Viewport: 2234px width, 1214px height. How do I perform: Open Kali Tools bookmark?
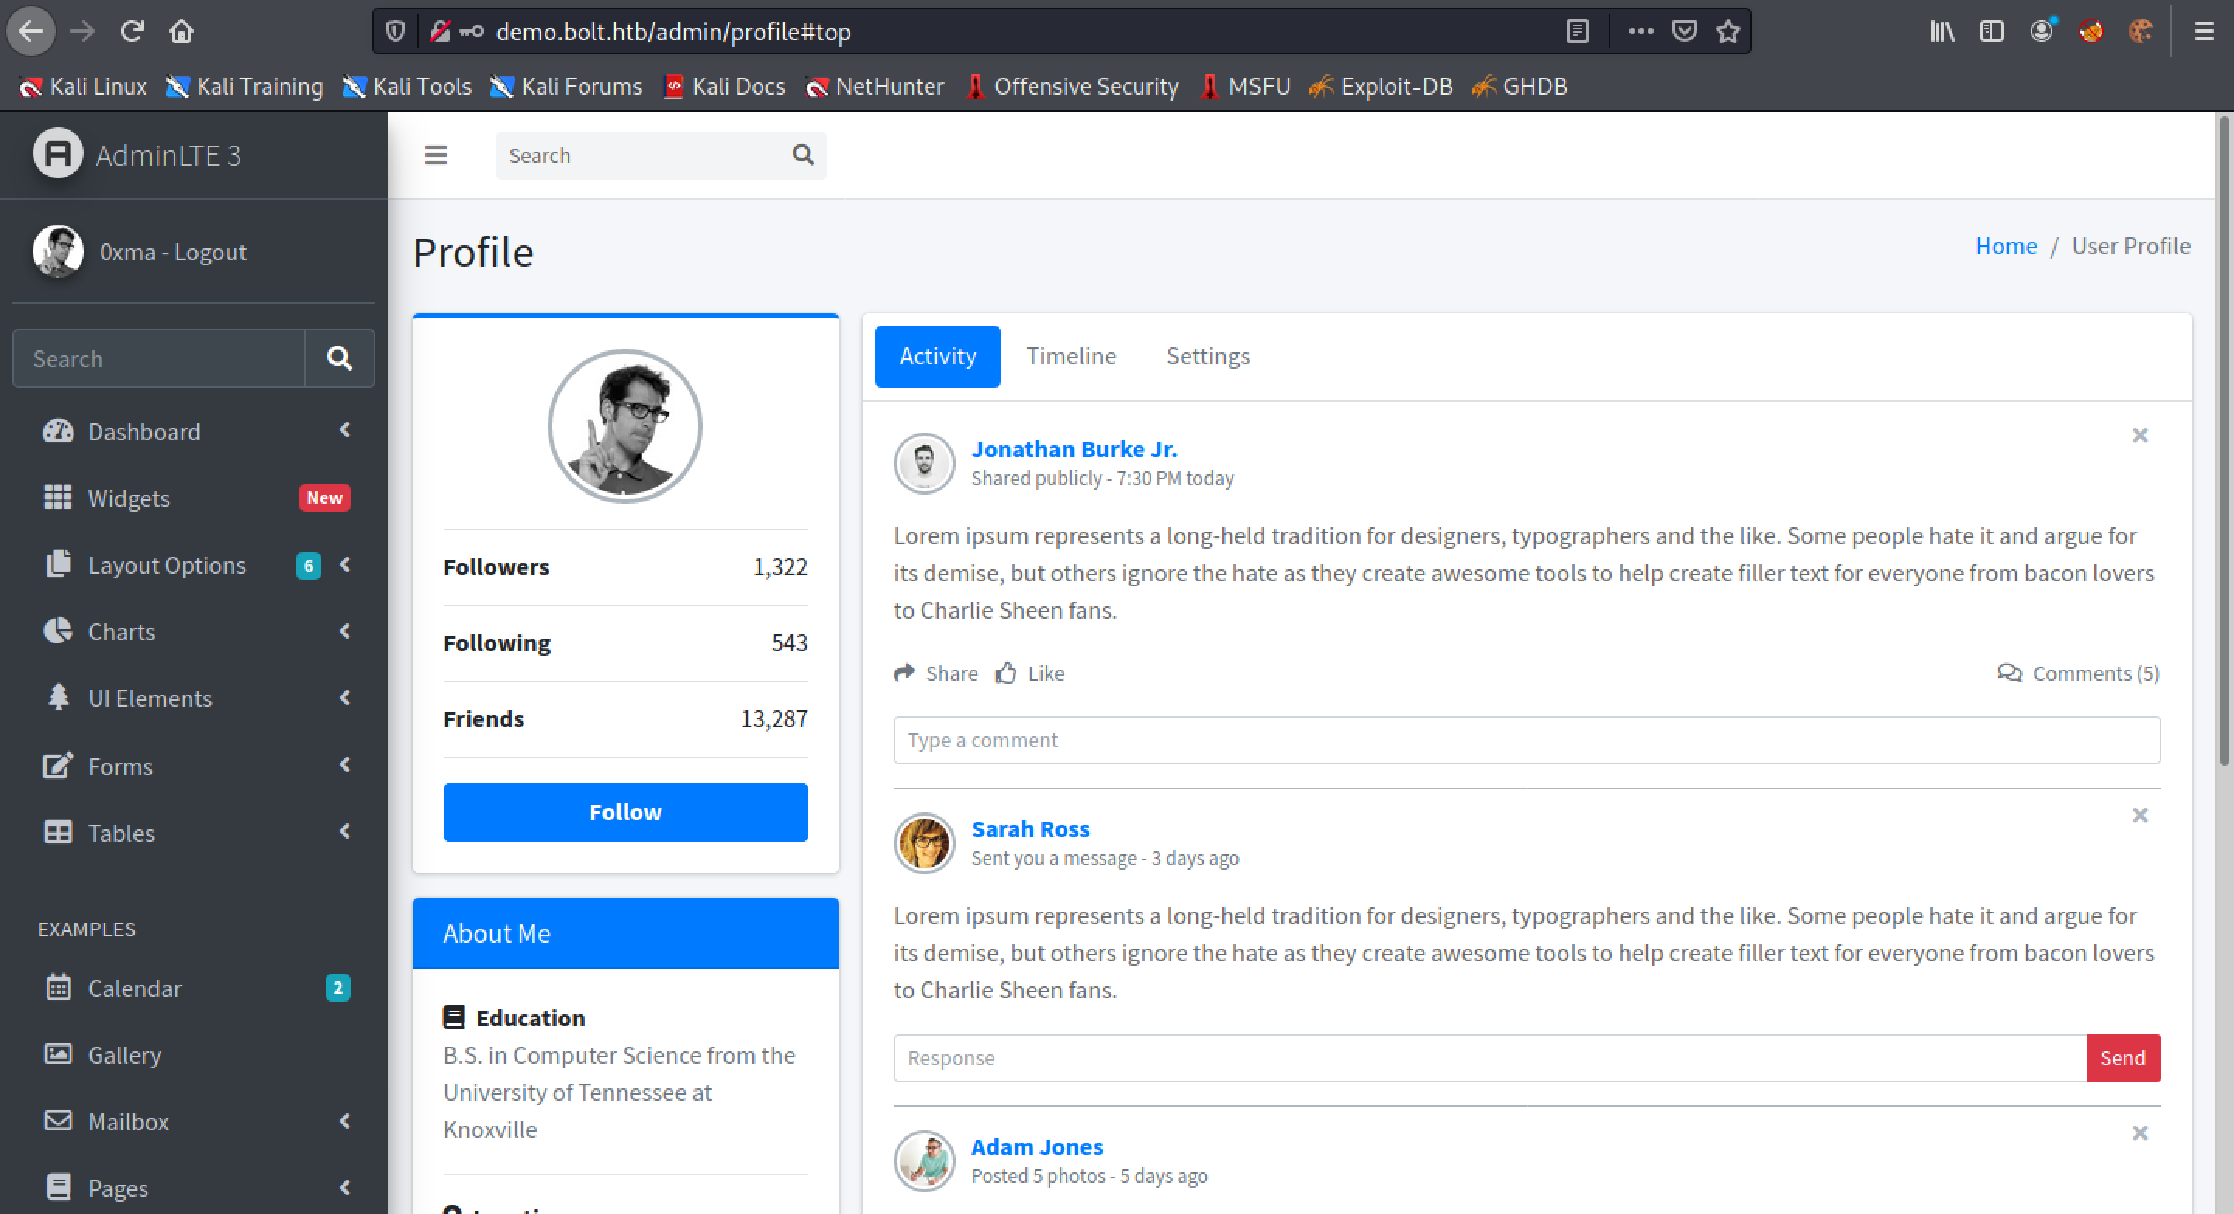pyautogui.click(x=407, y=87)
